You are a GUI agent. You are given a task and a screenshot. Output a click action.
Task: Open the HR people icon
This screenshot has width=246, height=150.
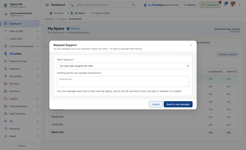pyautogui.click(x=5, y=121)
